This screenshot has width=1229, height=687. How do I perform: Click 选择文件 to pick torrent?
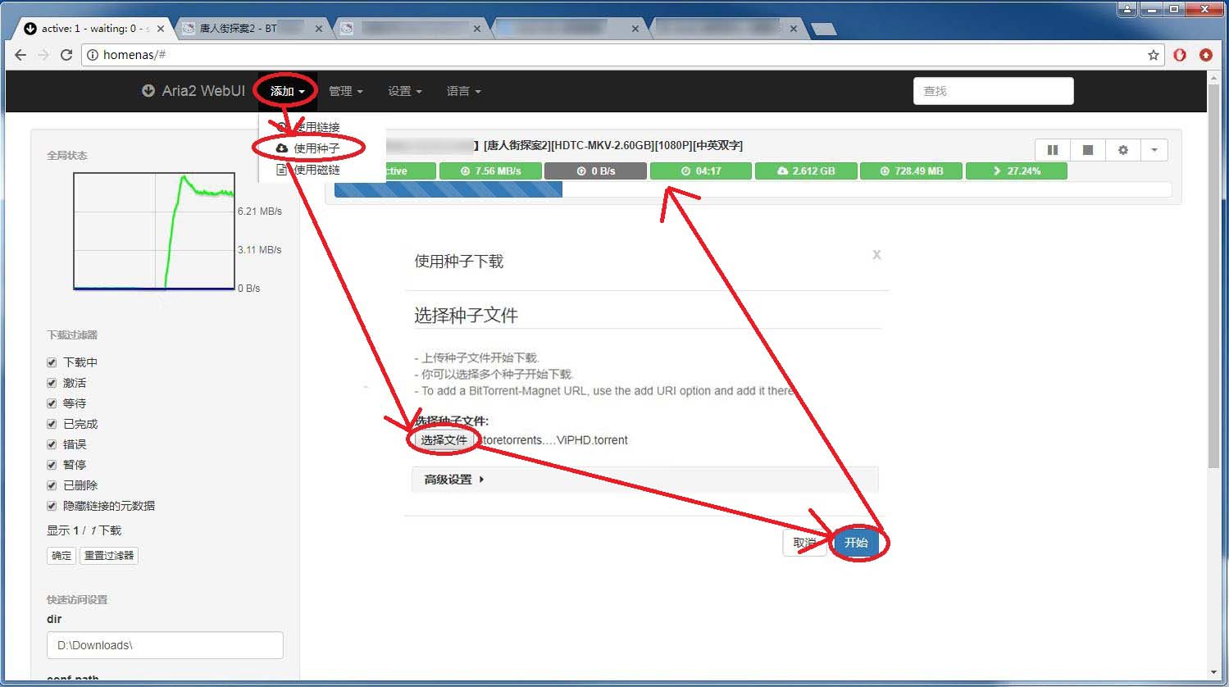click(444, 440)
